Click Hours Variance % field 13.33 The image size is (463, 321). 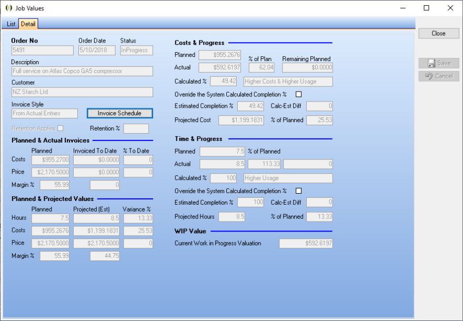click(x=138, y=218)
